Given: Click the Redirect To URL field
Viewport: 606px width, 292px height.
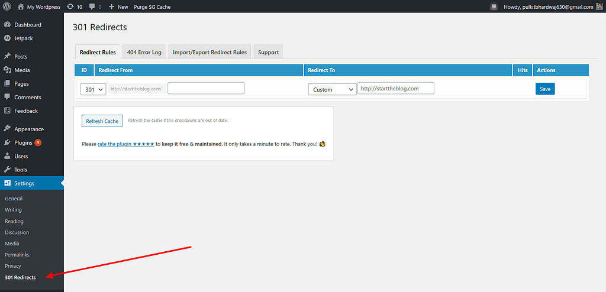Looking at the screenshot, I should (x=396, y=88).
